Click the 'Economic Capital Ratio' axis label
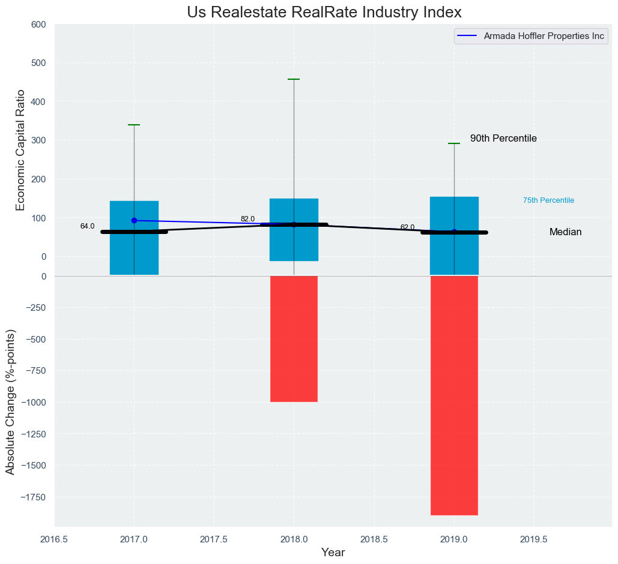Viewport: 618px width, 564px height. coord(20,150)
